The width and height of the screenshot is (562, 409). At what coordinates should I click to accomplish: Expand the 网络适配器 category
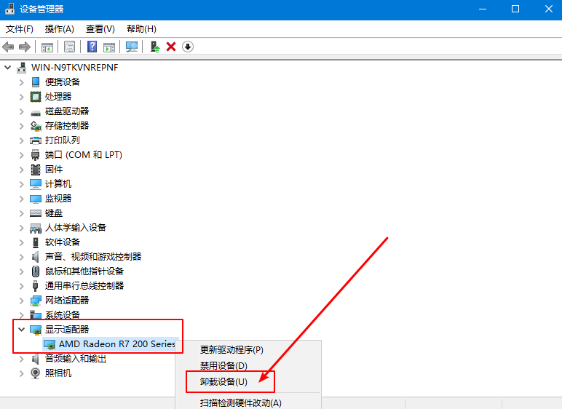click(x=21, y=300)
